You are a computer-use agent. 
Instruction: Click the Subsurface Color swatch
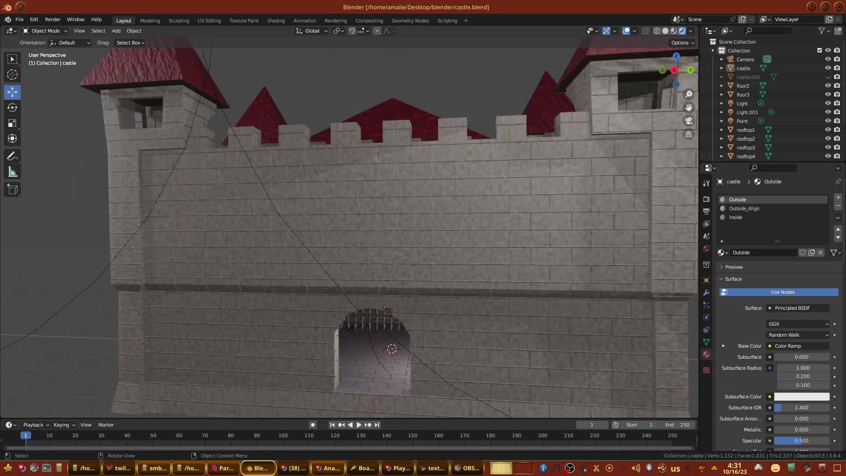801,397
